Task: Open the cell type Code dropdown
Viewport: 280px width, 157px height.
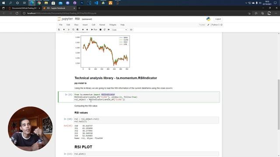Action: 119,30
